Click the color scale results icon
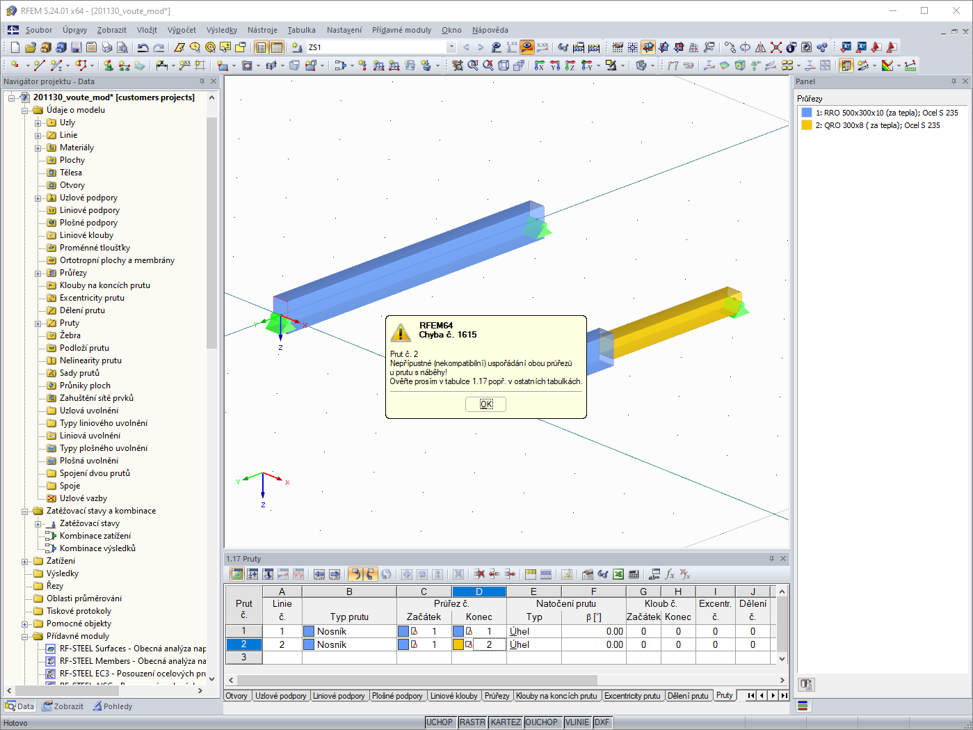The width and height of the screenshot is (973, 730). [887, 65]
